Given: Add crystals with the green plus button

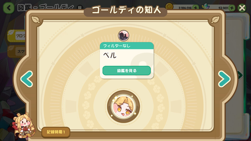Looking at the screenshot, I should [x=232, y=8].
